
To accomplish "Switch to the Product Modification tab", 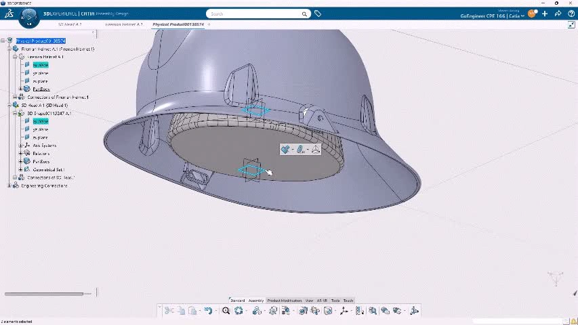I will (284, 301).
